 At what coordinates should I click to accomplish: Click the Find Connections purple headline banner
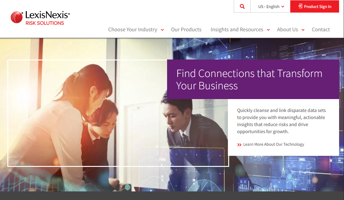tap(253, 79)
